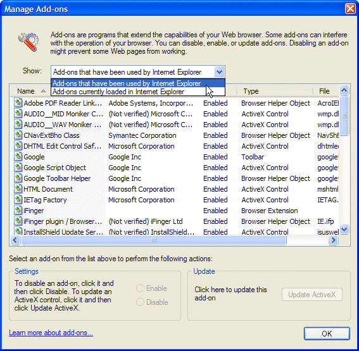Click the wrench and gear Manage Add-ons icon
Image resolution: width=359 pixels, height=351 pixels.
tap(28, 42)
